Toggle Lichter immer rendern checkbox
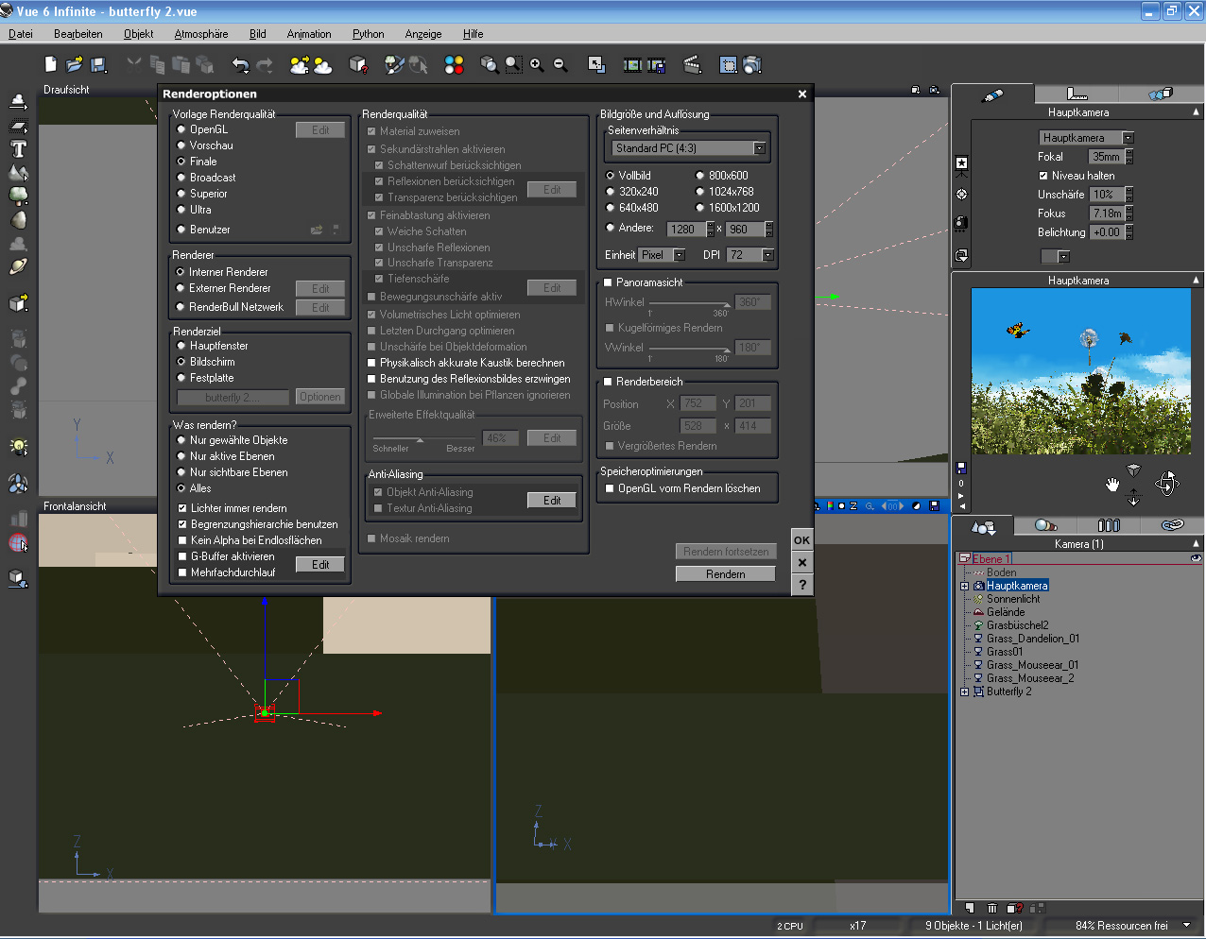Screen dimensions: 1206x939 tap(182, 508)
